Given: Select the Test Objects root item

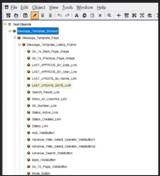Looking at the screenshot, I should click(22, 24).
